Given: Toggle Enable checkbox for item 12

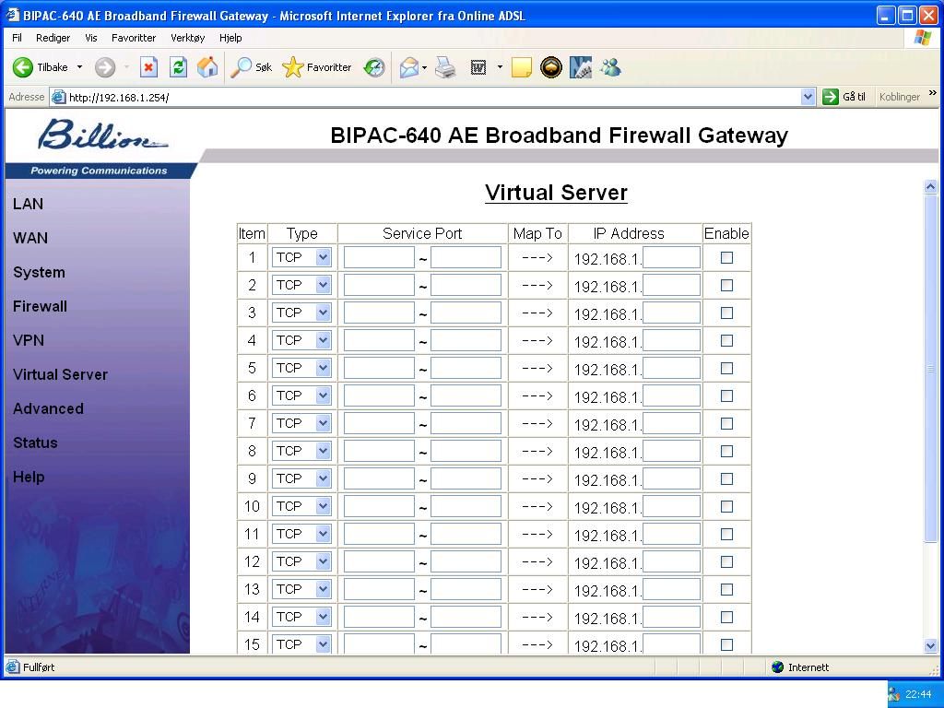Looking at the screenshot, I should click(x=726, y=562).
